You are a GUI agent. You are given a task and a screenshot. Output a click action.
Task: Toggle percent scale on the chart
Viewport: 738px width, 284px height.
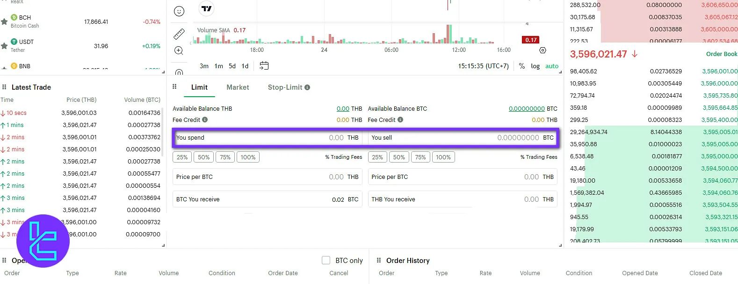point(522,66)
